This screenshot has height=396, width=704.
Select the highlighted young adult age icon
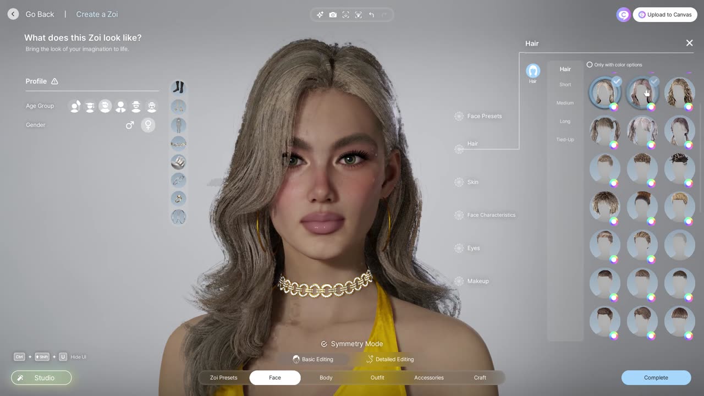click(105, 106)
